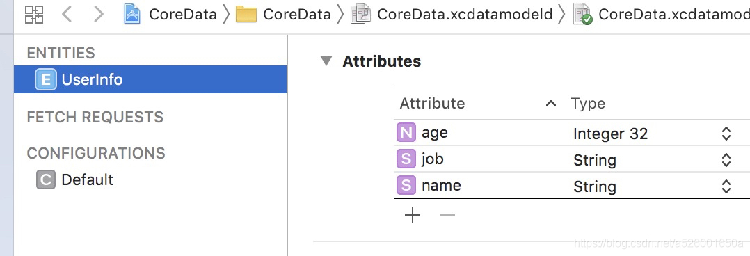Add a new attribute with plus button
The width and height of the screenshot is (750, 256).
413,216
